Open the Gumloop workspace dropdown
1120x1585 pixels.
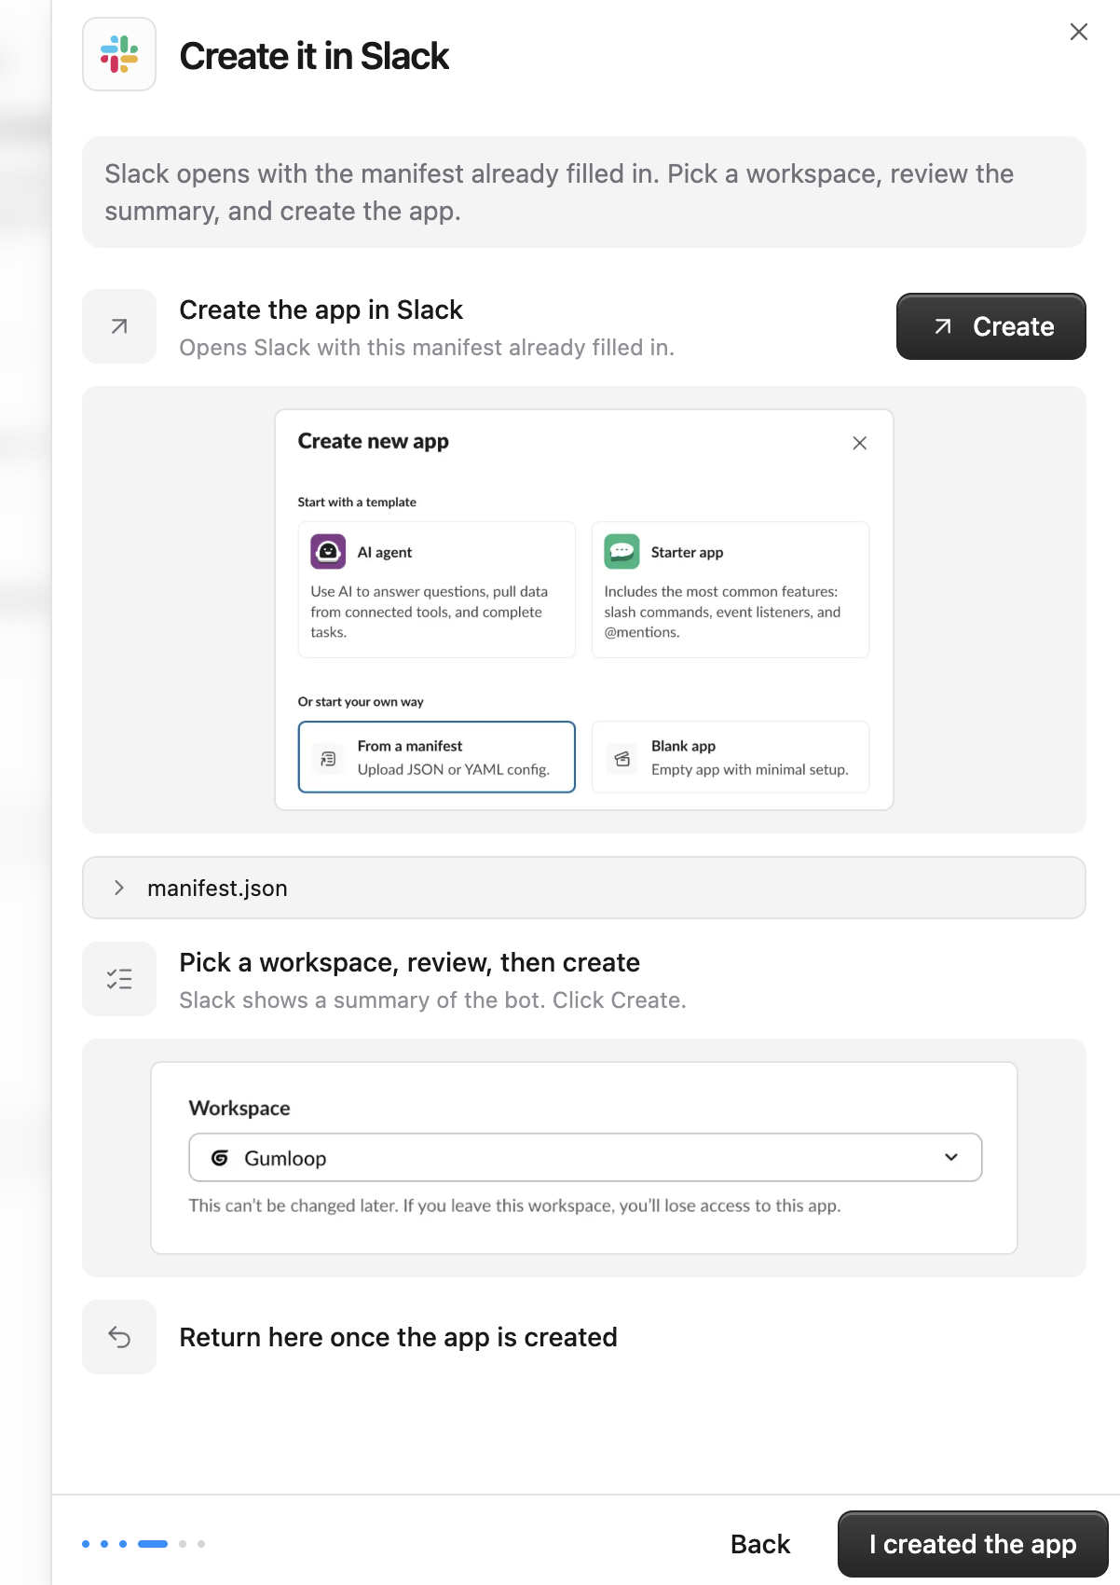pyautogui.click(x=585, y=1157)
